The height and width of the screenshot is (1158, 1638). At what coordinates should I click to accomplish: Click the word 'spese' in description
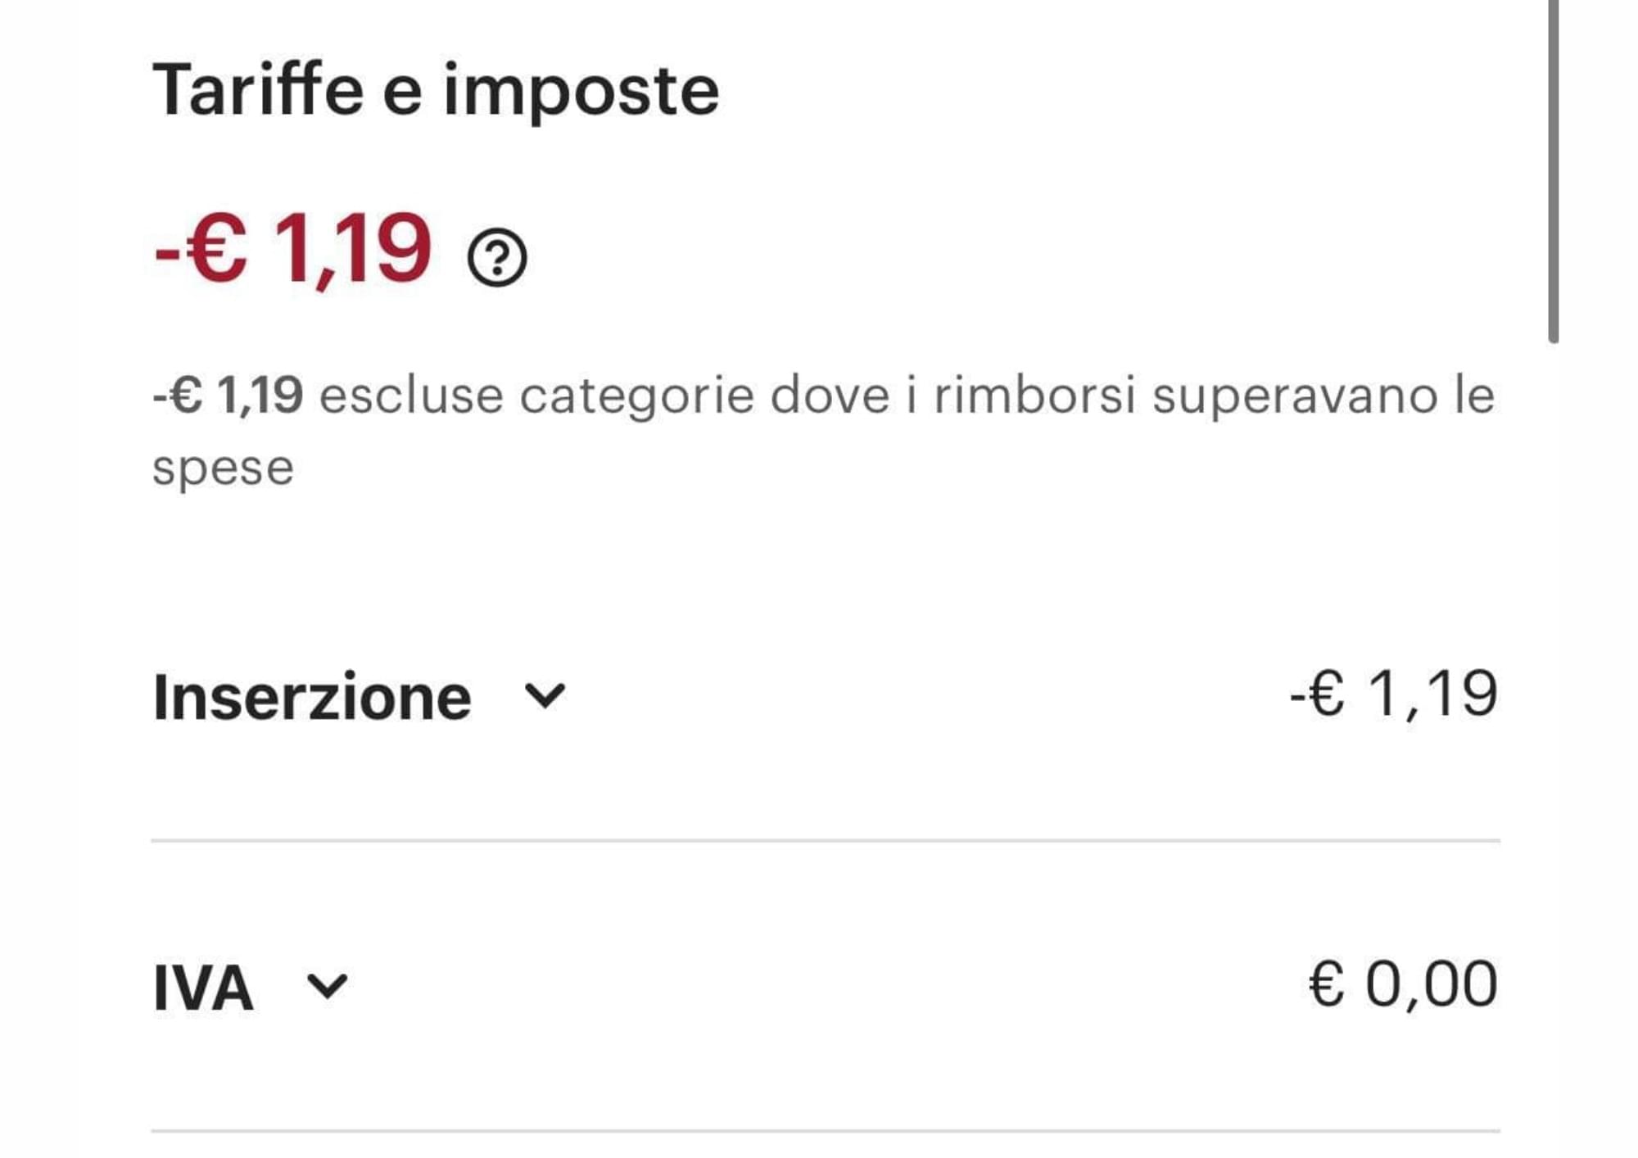click(223, 469)
